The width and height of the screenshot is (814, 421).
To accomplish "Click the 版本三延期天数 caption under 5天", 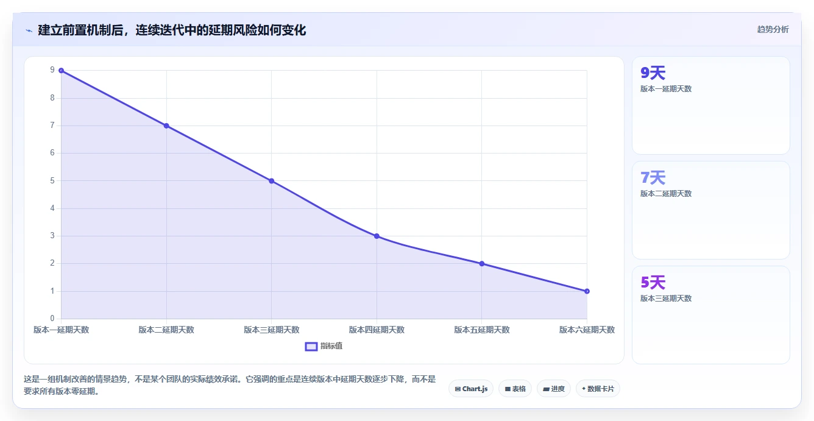I will 666,299.
